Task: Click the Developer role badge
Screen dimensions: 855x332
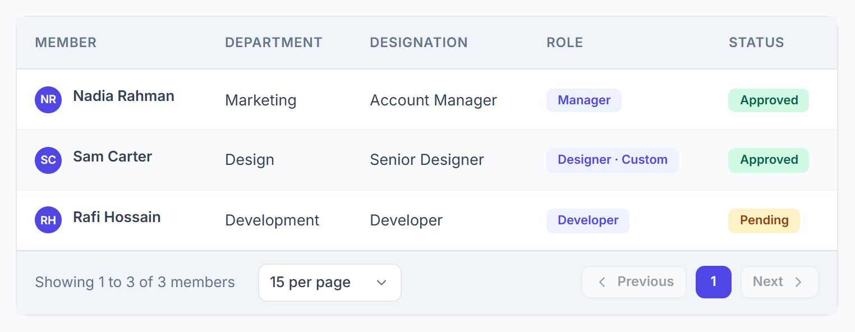Action: (588, 220)
